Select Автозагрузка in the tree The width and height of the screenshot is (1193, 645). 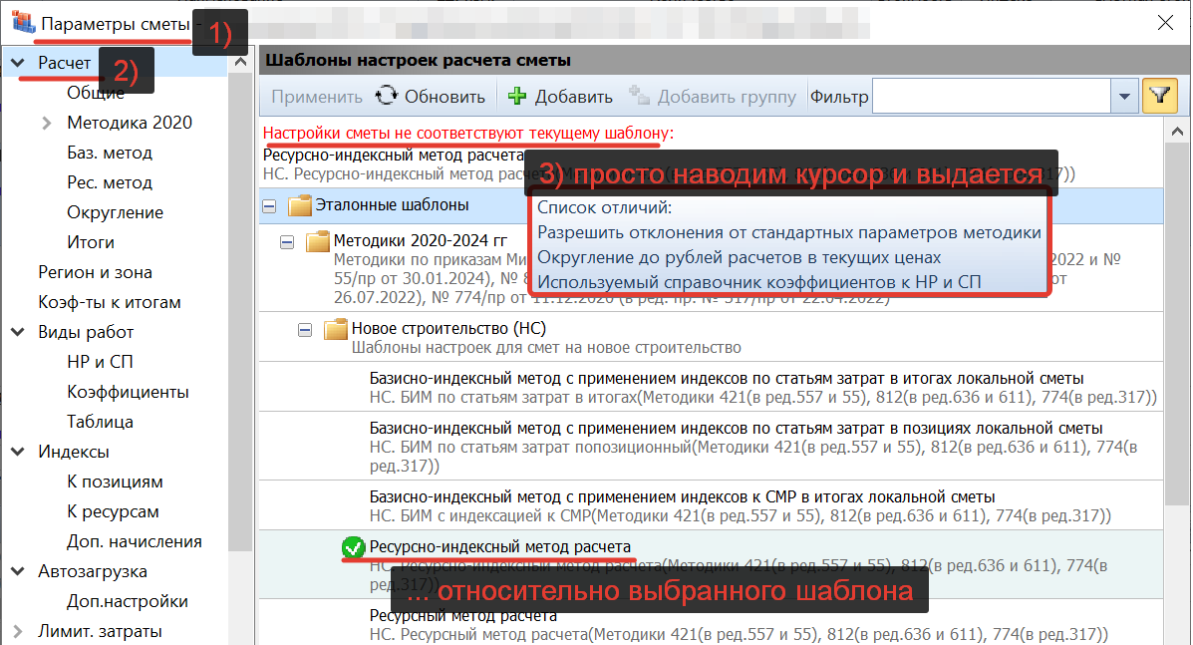[x=93, y=571]
